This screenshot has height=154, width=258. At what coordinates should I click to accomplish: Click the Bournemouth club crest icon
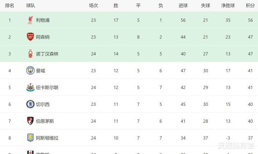click(30, 121)
